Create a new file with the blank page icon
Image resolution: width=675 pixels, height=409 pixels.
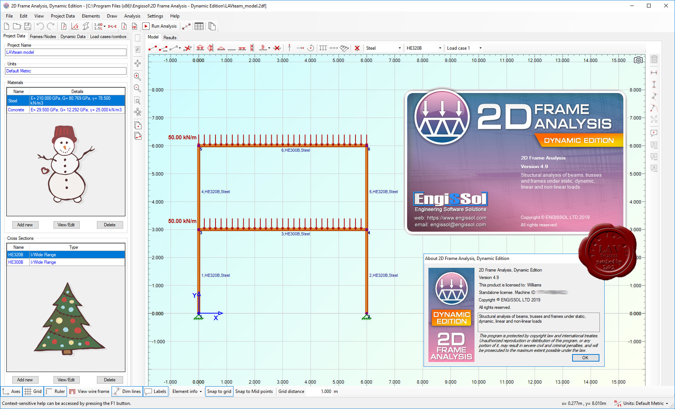point(6,26)
